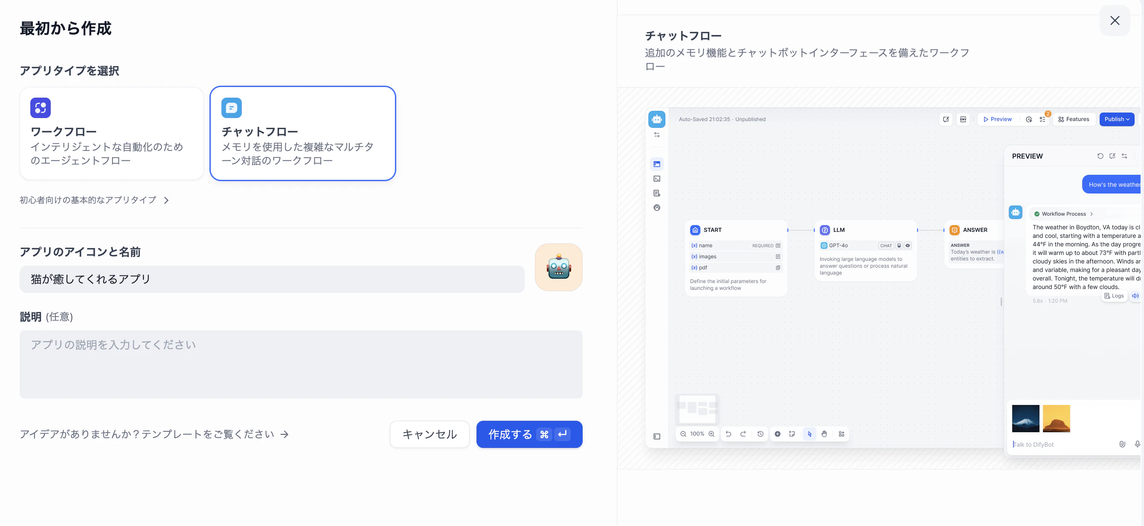Viewport: 1144px width, 526px height.
Task: Click the restart conversation icon in PREVIEW
Action: tap(1100, 156)
